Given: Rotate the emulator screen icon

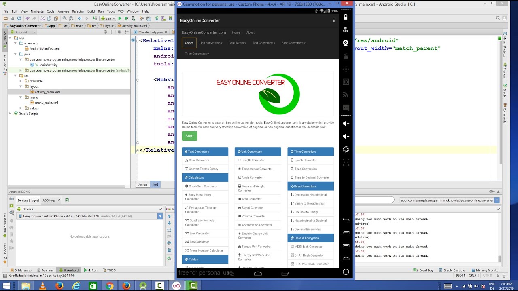Looking at the screenshot, I should (x=346, y=150).
